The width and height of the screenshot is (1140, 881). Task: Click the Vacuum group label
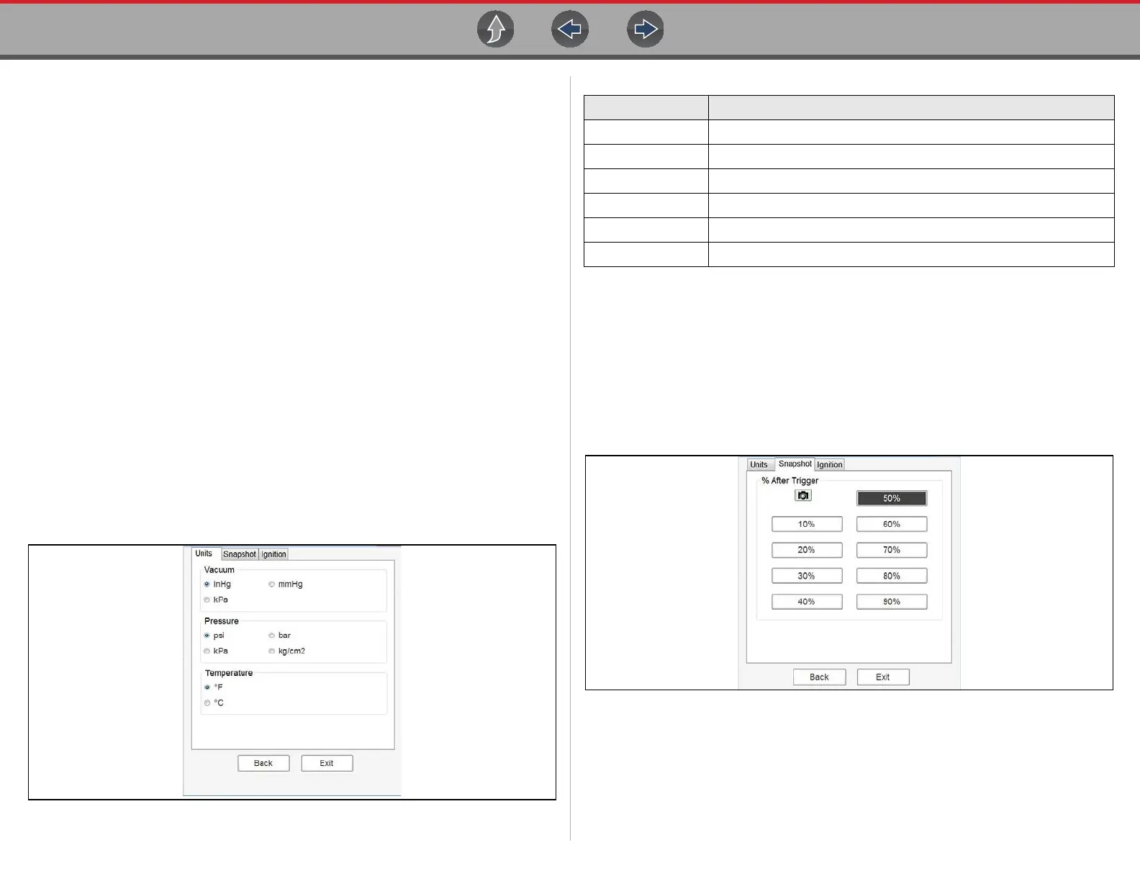(x=219, y=569)
